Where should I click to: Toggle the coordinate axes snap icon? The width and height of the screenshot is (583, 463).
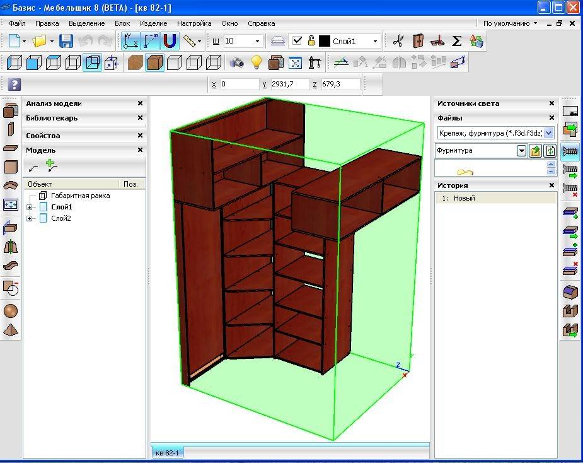130,41
